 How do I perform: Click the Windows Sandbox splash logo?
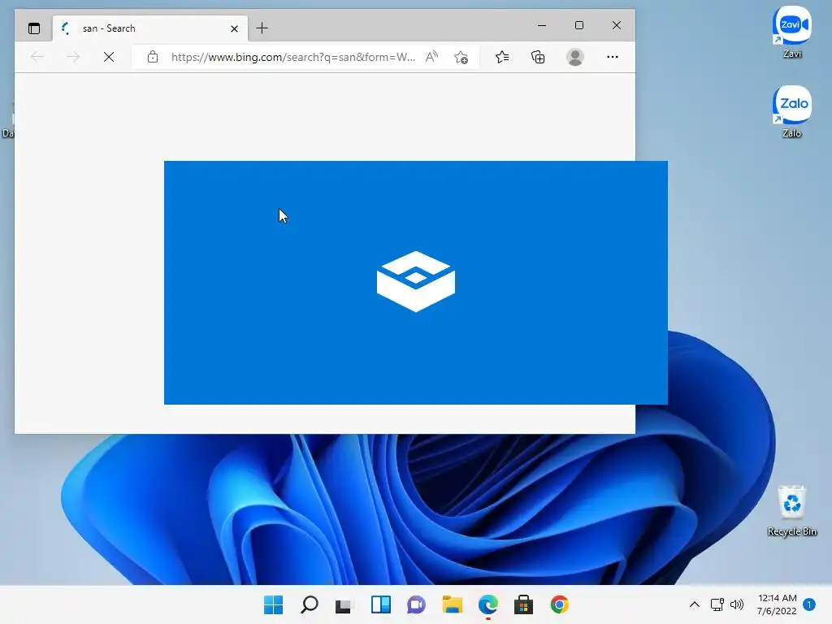416,281
